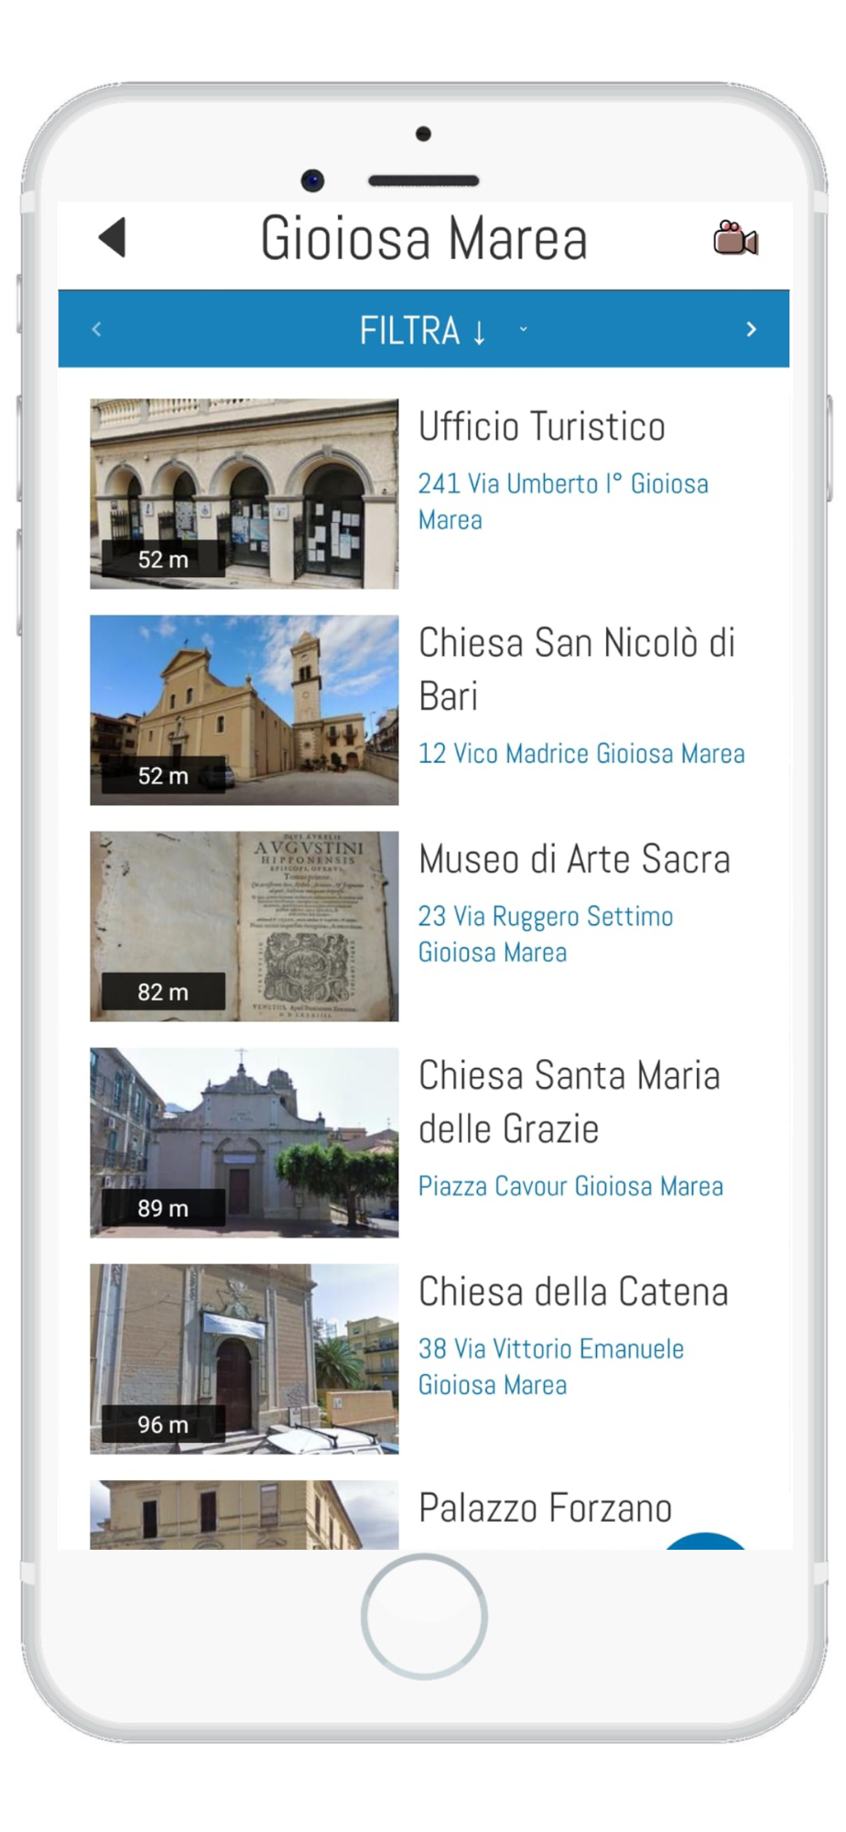This screenshot has height=1832, width=846.
Task: Go to next filter with right chevron
Action: pyautogui.click(x=751, y=329)
